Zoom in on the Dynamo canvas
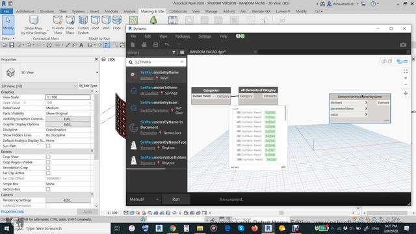The image size is (416, 234). pyautogui.click(x=406, y=78)
